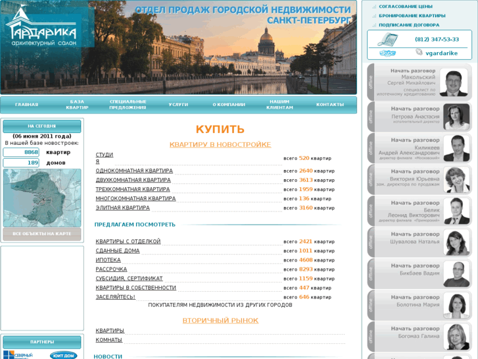Open КОМНАТЫ link
This screenshot has width=478, height=359.
pos(109,340)
